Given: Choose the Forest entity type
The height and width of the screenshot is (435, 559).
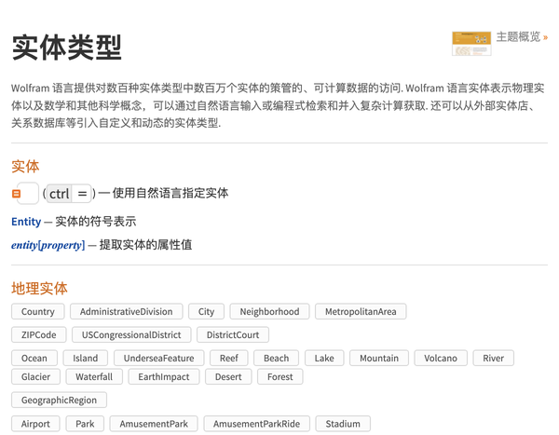Looking at the screenshot, I should [x=280, y=377].
